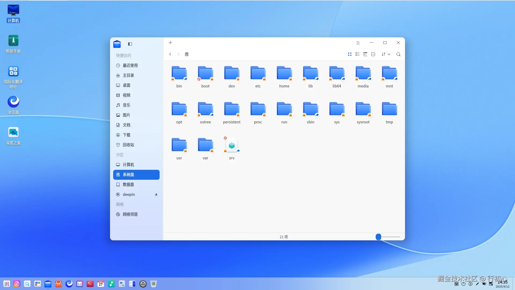Open a new tab with plus
This screenshot has width=515, height=290.
tap(170, 43)
